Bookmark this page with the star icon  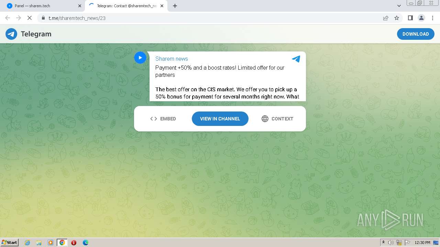(x=397, y=18)
